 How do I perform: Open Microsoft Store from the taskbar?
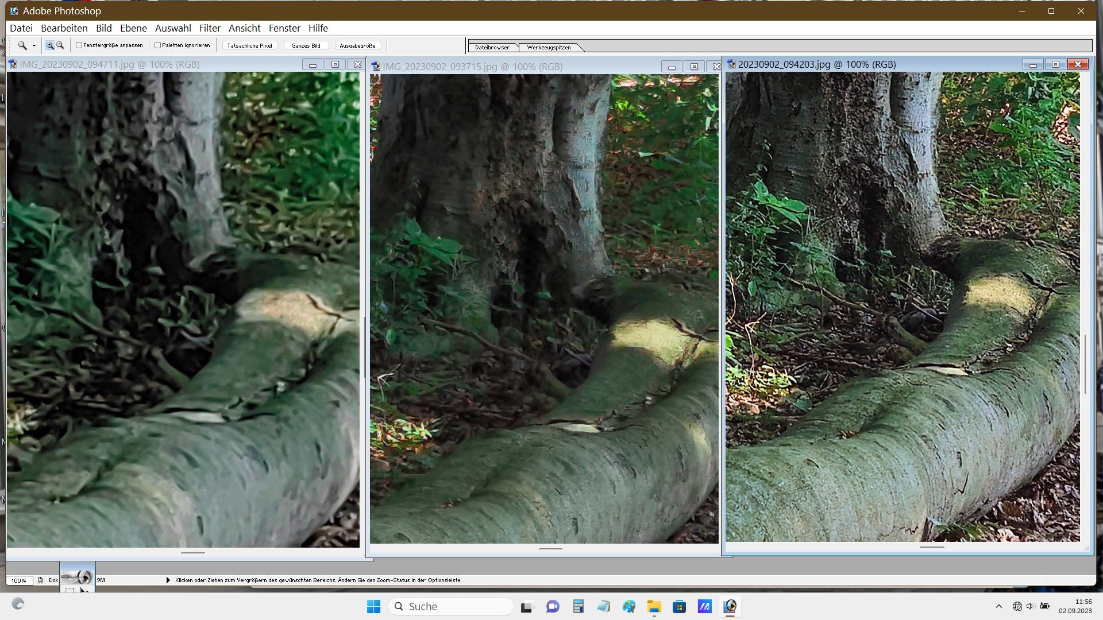point(679,606)
